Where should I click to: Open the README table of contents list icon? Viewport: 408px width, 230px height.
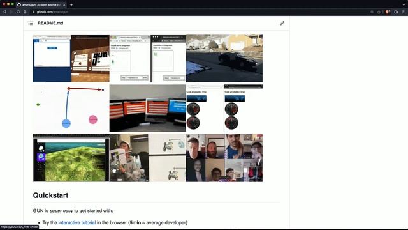[x=31, y=23]
